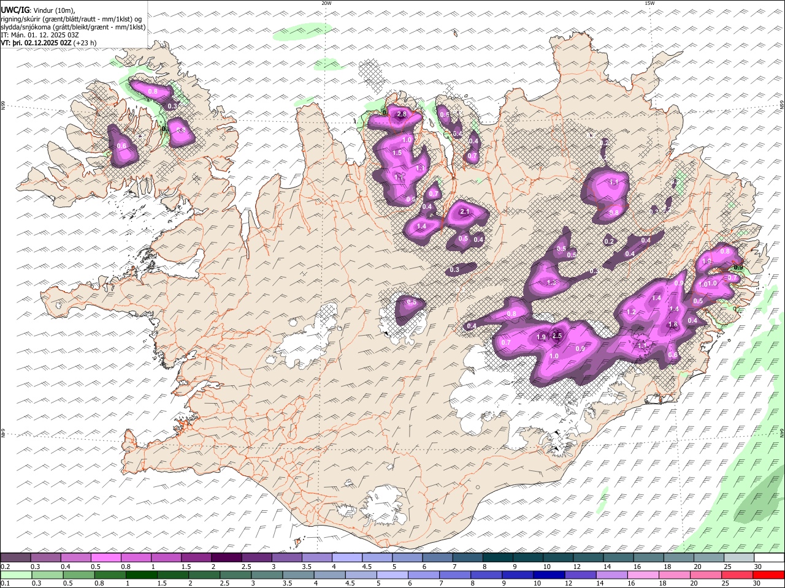785x588 pixels.
Task: Pick the lavender 14 swatch in the bottom legend
Action: pyautogui.click(x=611, y=575)
